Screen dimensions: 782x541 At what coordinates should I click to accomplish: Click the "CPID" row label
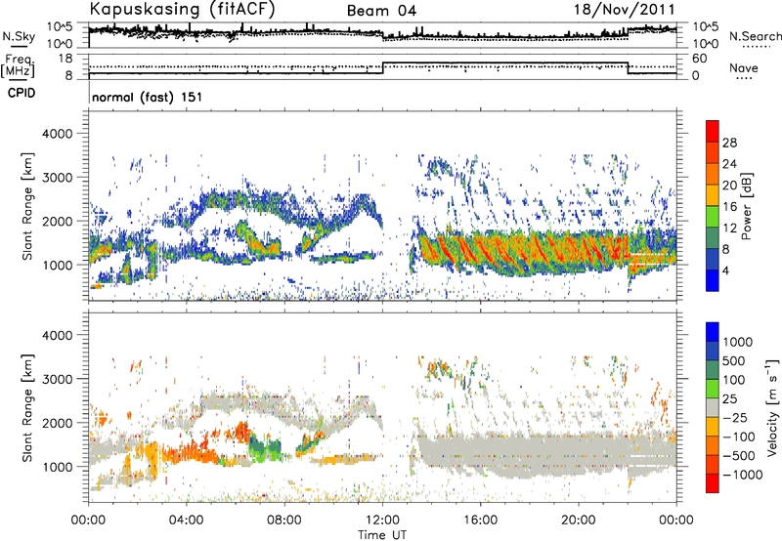click(x=22, y=93)
